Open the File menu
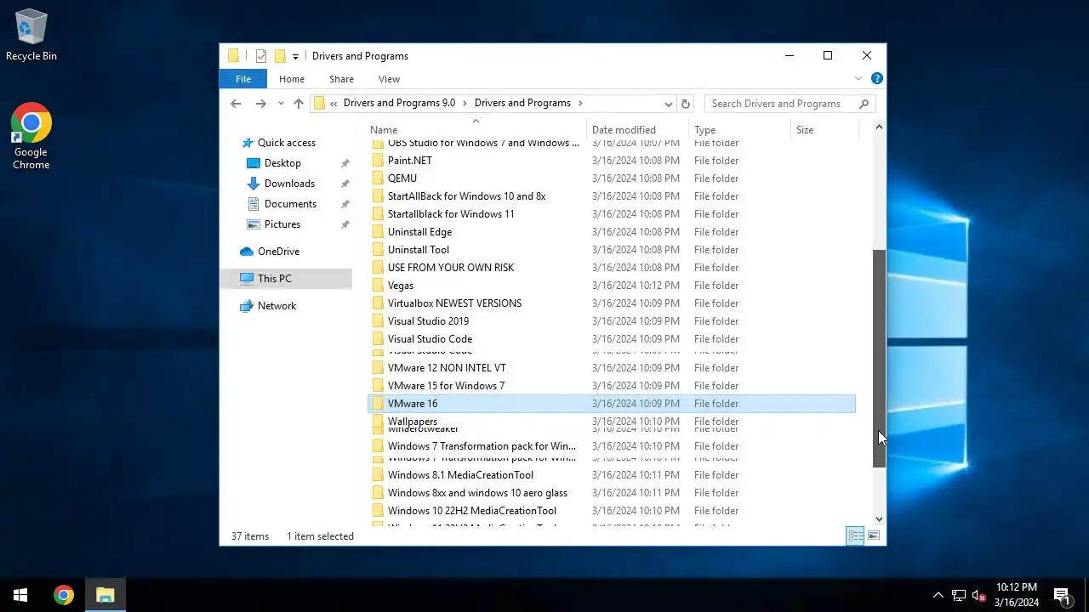Image resolution: width=1089 pixels, height=612 pixels. [243, 79]
